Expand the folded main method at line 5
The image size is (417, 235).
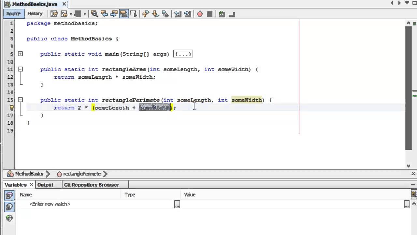[x=20, y=54]
